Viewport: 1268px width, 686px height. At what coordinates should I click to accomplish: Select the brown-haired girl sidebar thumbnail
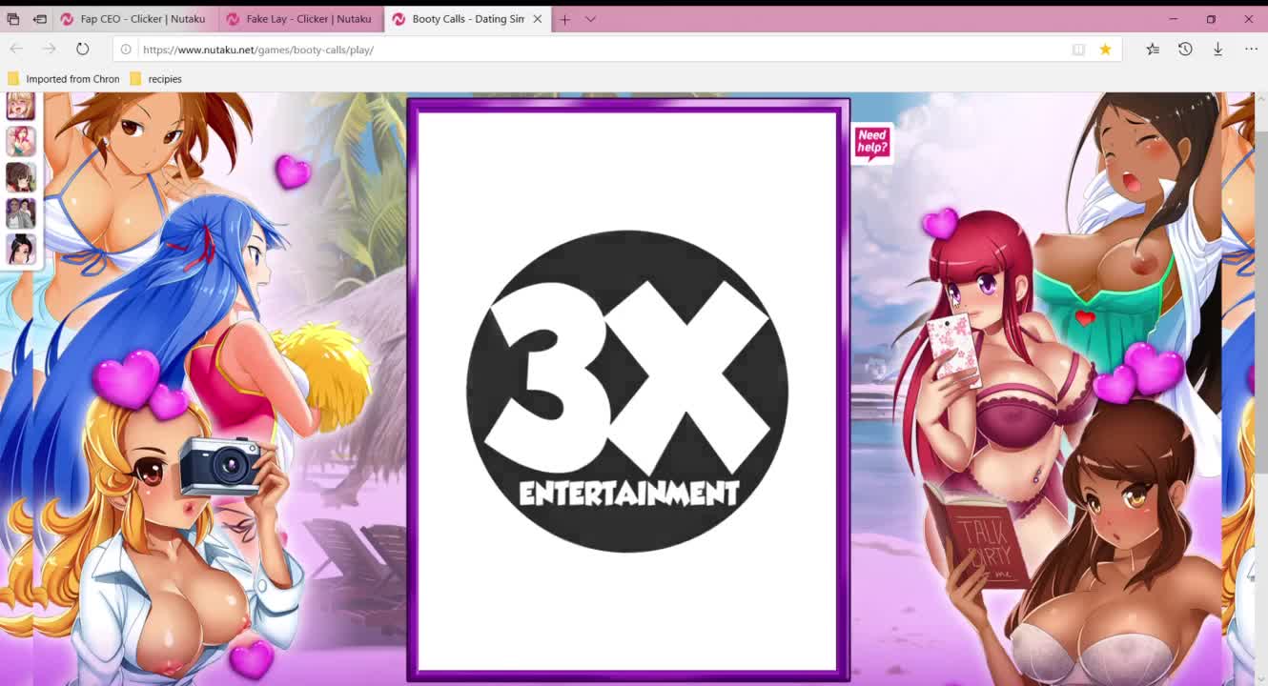point(21,177)
